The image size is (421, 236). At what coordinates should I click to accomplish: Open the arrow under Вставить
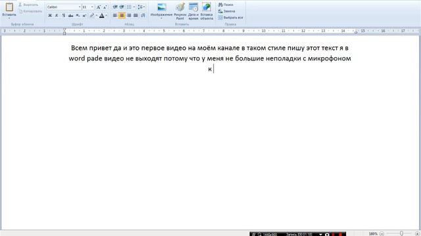[x=9, y=18]
